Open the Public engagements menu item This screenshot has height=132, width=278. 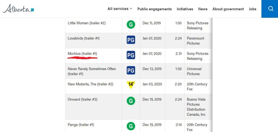pyautogui.click(x=154, y=9)
